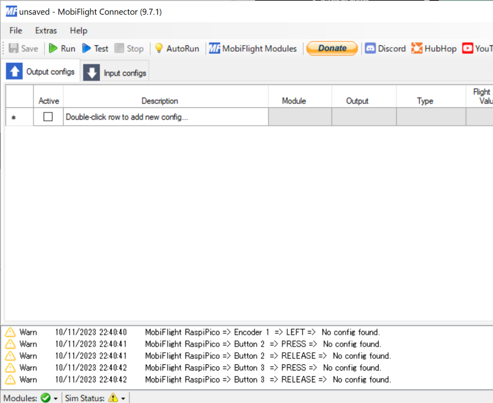
Task: Click warning icon of Button 3 PRESS log
Action: (x=10, y=368)
